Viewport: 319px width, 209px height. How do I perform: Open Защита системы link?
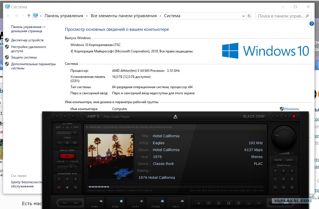click(x=24, y=57)
